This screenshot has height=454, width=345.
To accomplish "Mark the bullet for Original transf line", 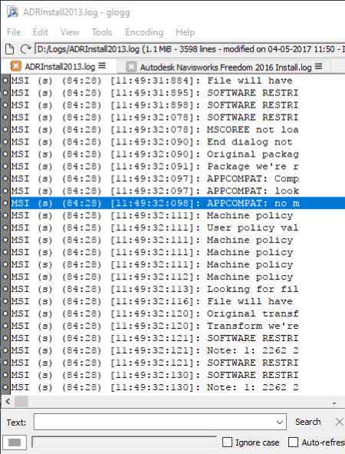I will (5, 313).
